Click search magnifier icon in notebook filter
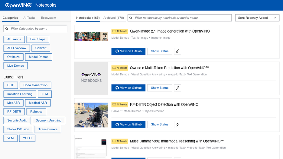 point(131,18)
